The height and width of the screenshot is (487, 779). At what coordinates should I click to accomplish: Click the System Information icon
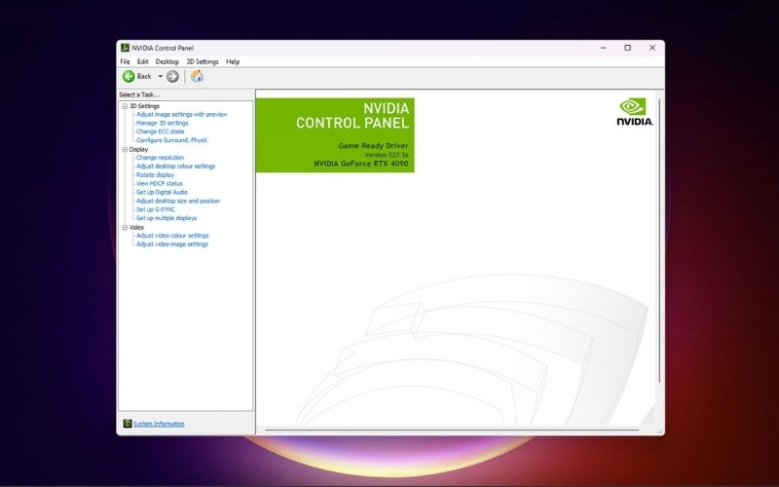coord(128,424)
